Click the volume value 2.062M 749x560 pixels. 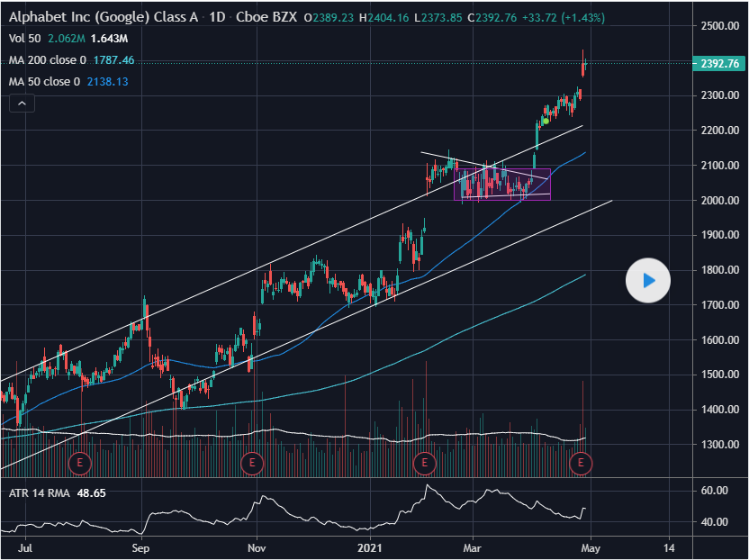tap(67, 39)
